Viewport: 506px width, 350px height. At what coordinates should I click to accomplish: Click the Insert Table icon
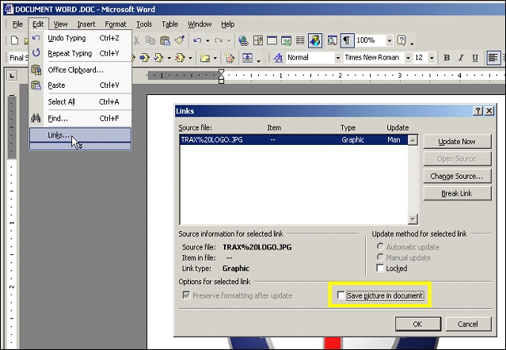pos(272,40)
